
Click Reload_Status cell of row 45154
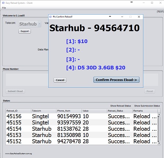[120, 129]
